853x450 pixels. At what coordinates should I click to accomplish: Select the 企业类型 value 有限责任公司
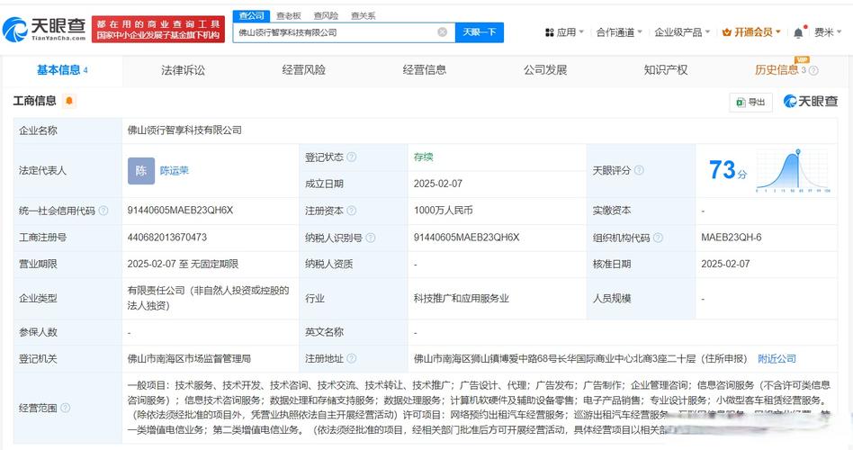208,298
